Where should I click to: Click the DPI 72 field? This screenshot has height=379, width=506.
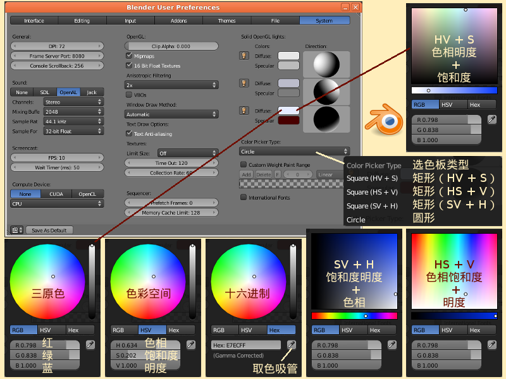(57, 46)
